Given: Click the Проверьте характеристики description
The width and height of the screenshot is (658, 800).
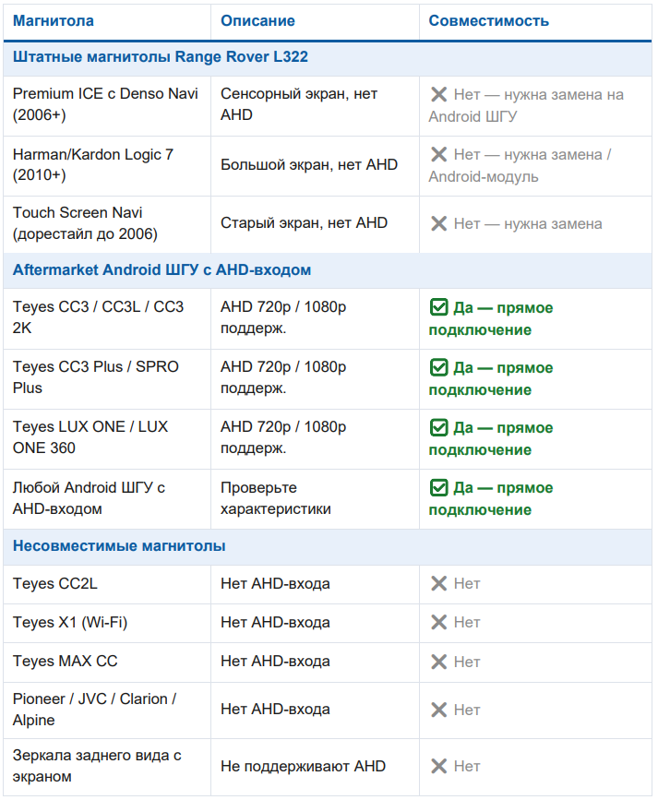Looking at the screenshot, I should pos(276,498).
